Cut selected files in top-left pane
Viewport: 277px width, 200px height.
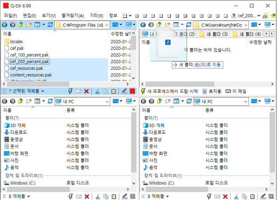click(x=97, y=91)
